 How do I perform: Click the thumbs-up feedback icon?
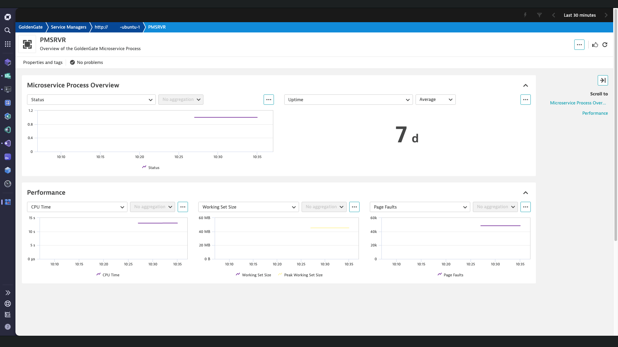595,45
